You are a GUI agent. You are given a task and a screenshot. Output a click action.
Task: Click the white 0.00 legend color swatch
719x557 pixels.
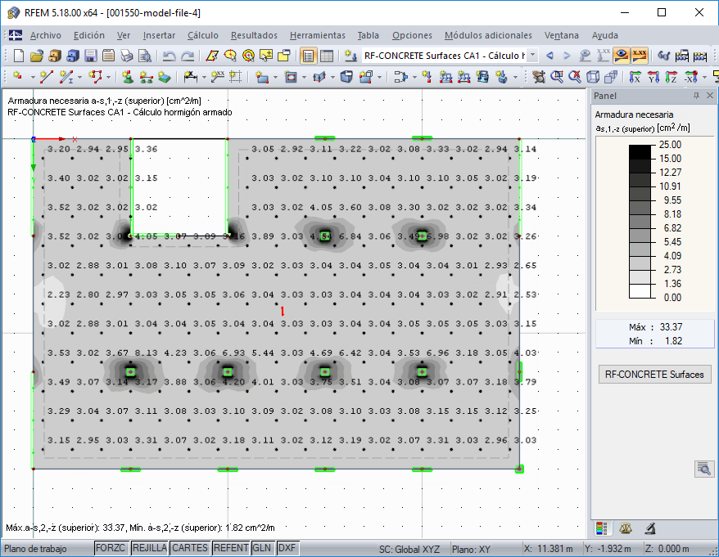point(640,291)
